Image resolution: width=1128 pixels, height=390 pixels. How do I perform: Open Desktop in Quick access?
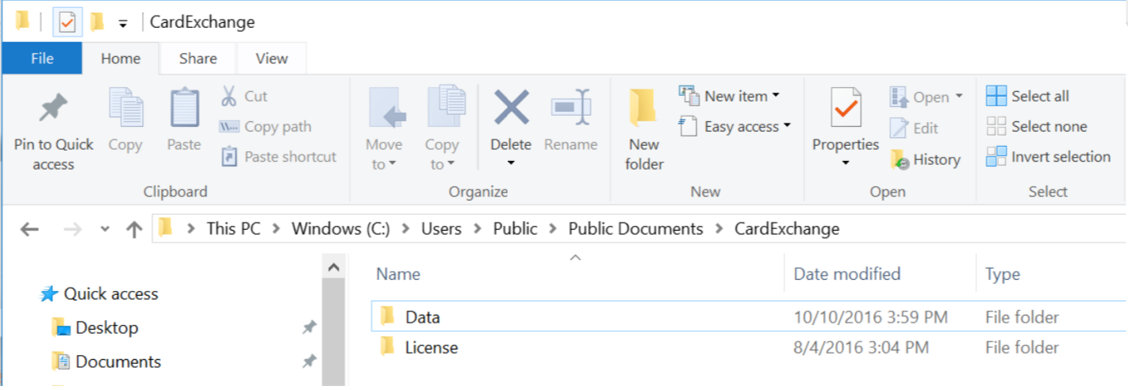click(x=106, y=327)
